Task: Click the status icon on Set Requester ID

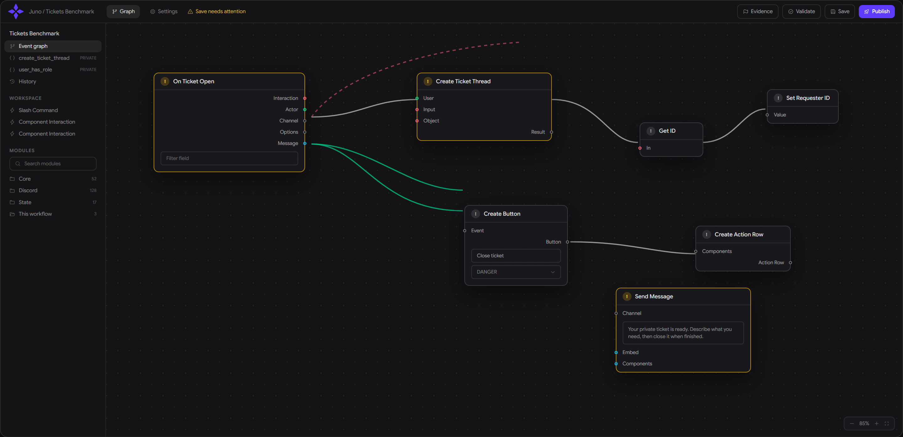Action: point(778,98)
